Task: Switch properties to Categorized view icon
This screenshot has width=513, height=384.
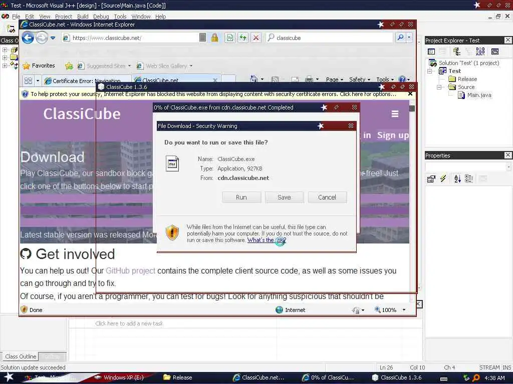Action: (469, 178)
